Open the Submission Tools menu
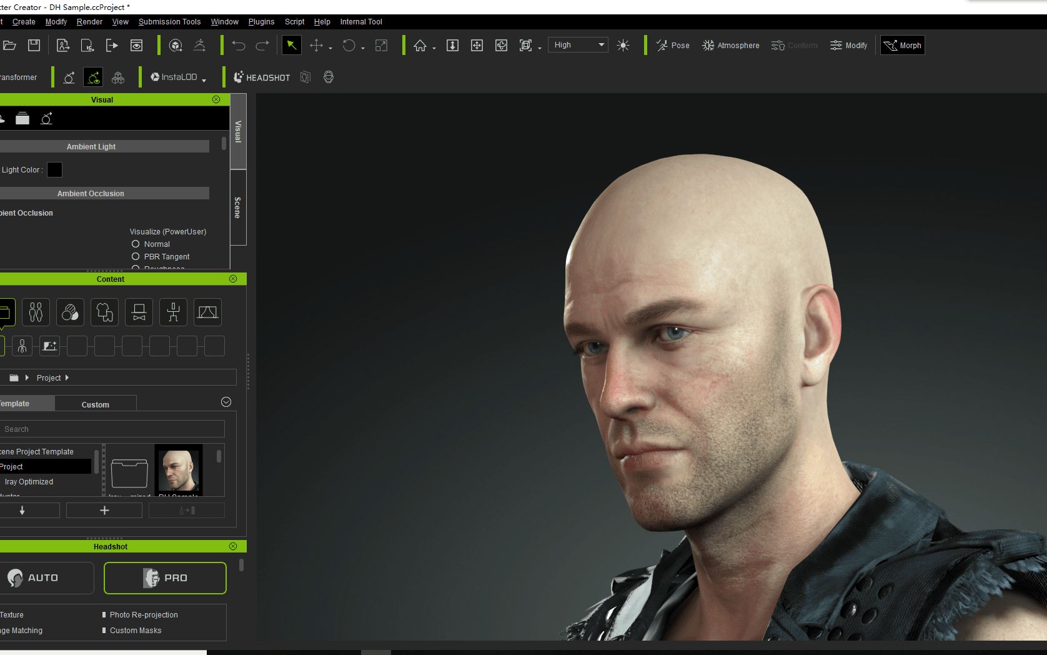This screenshot has height=655, width=1047. pyautogui.click(x=169, y=22)
